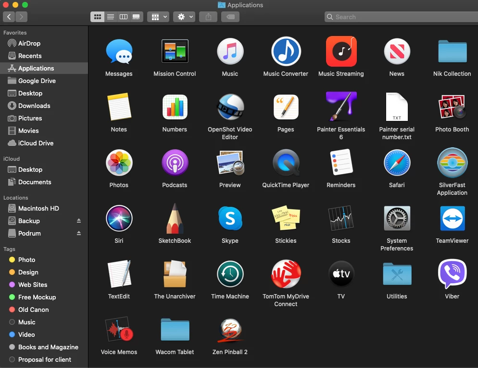Screen dimensions: 478x368
Task: Select Painter serial number.txt file
Action: [397, 107]
